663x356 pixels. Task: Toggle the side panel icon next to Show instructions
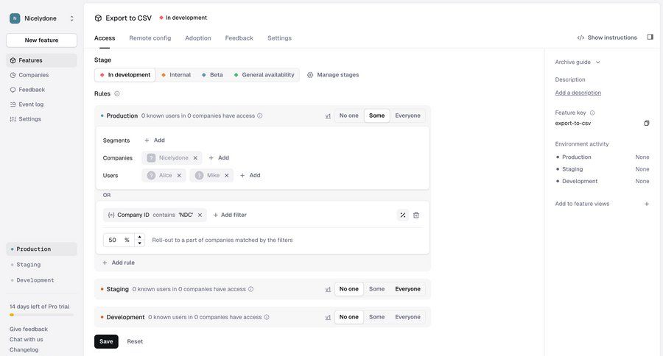[650, 38]
